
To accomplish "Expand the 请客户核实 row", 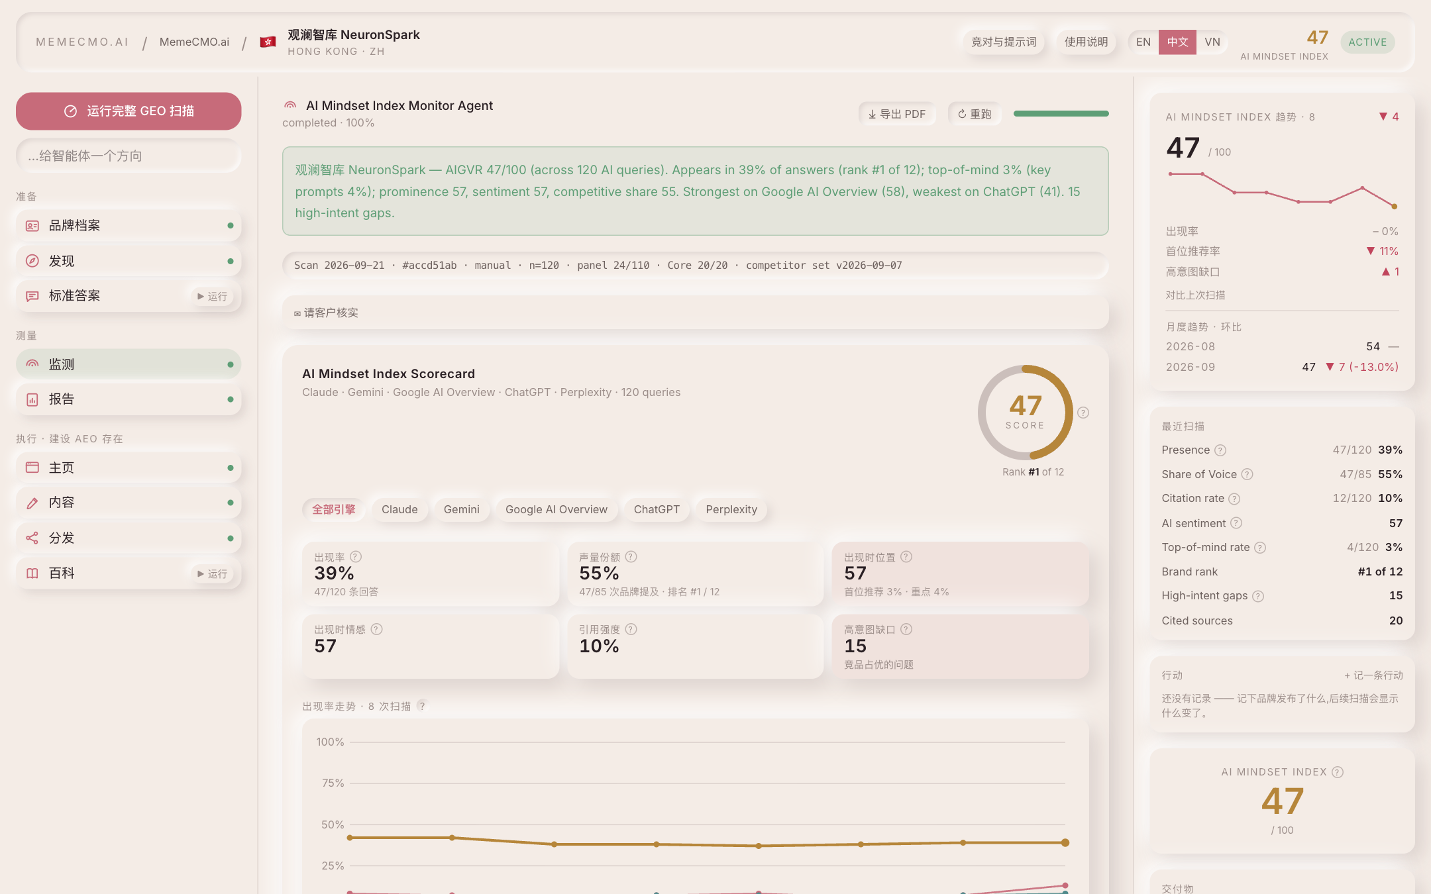I will 695,313.
